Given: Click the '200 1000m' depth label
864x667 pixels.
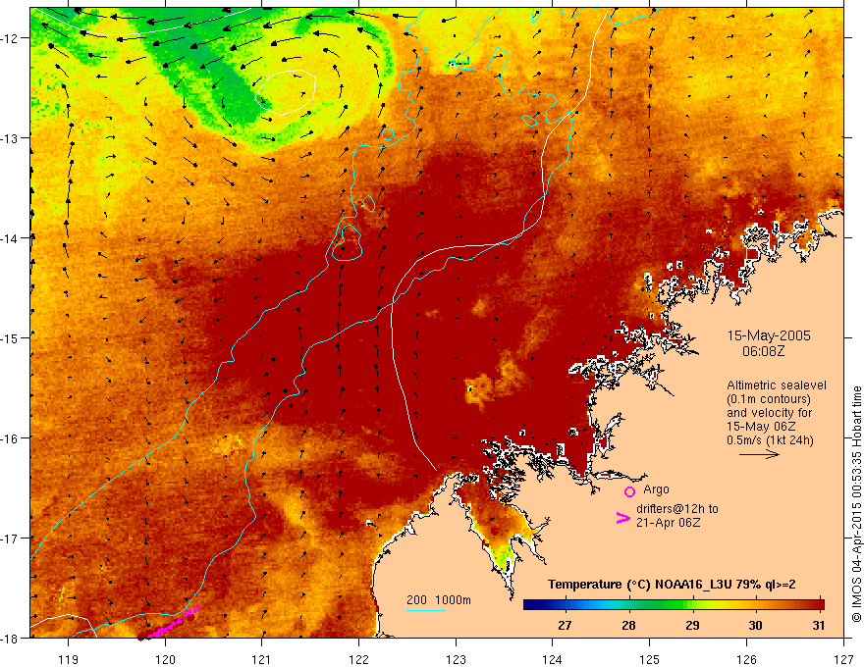Looking at the screenshot, I should (439, 600).
